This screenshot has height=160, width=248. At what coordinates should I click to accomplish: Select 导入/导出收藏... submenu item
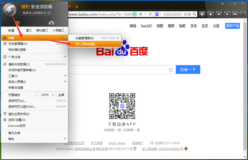[x=95, y=44]
